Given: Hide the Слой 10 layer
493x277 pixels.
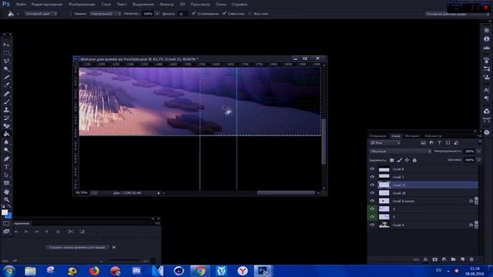Looking at the screenshot, I should (372, 193).
